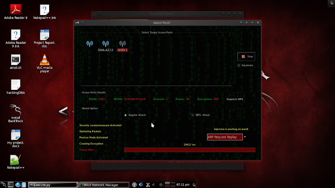
Task: Click the Encryption WEP value
Action: coord(216,99)
